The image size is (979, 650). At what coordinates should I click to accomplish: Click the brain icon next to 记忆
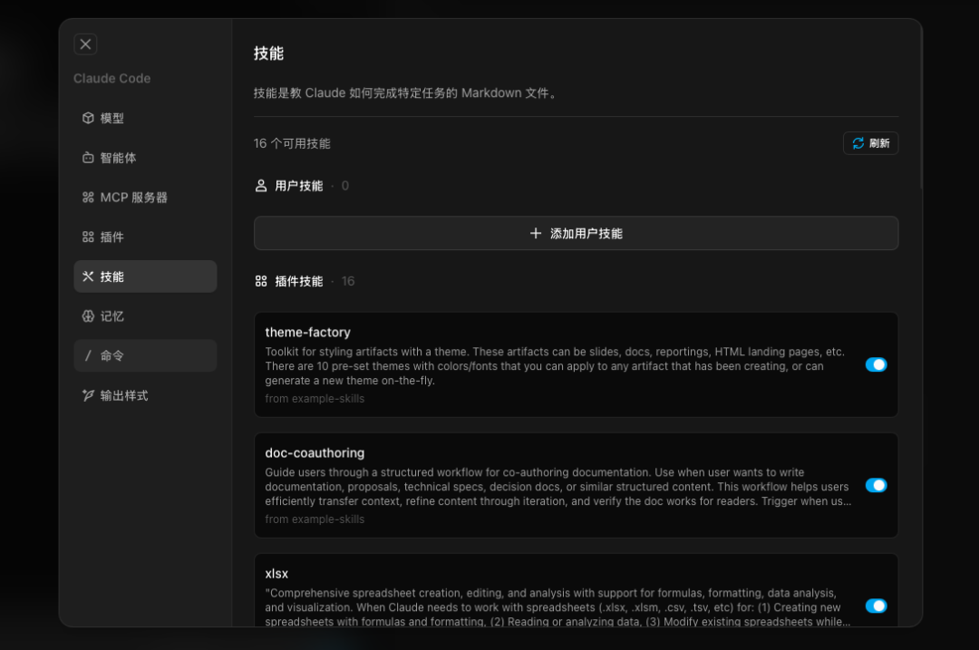pos(88,316)
